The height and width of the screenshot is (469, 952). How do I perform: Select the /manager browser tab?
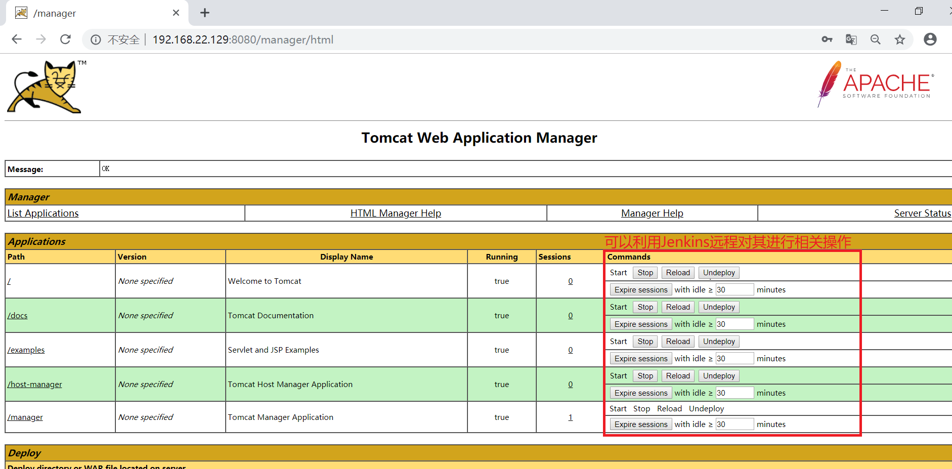coord(97,13)
